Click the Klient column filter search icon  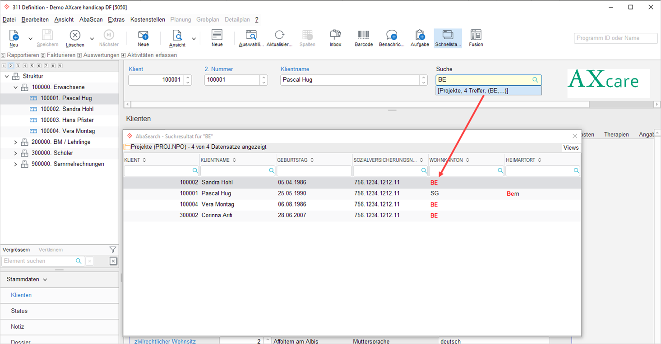[x=195, y=171]
